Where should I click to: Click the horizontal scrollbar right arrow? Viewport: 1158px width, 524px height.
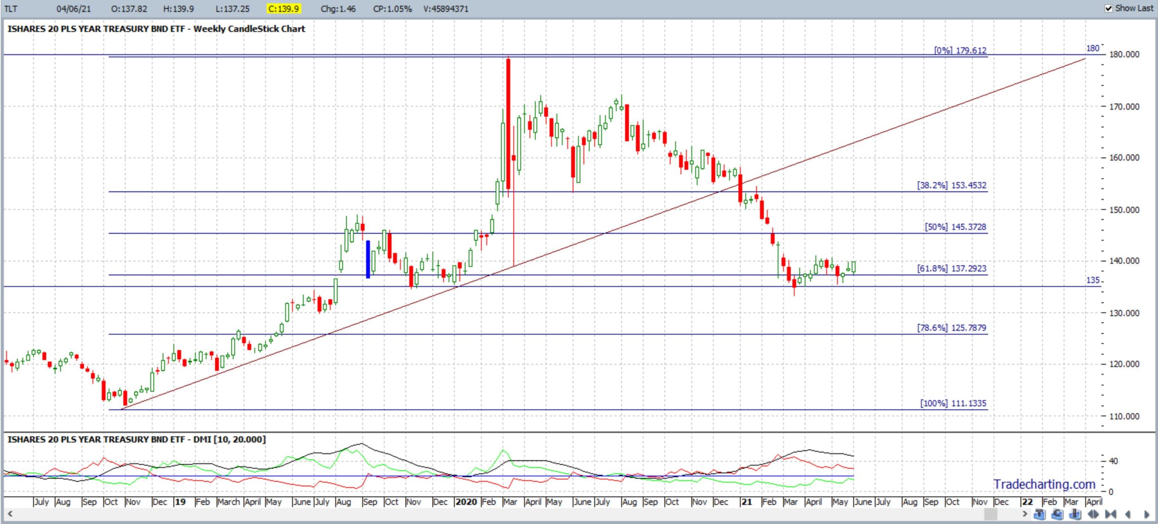[1025, 514]
